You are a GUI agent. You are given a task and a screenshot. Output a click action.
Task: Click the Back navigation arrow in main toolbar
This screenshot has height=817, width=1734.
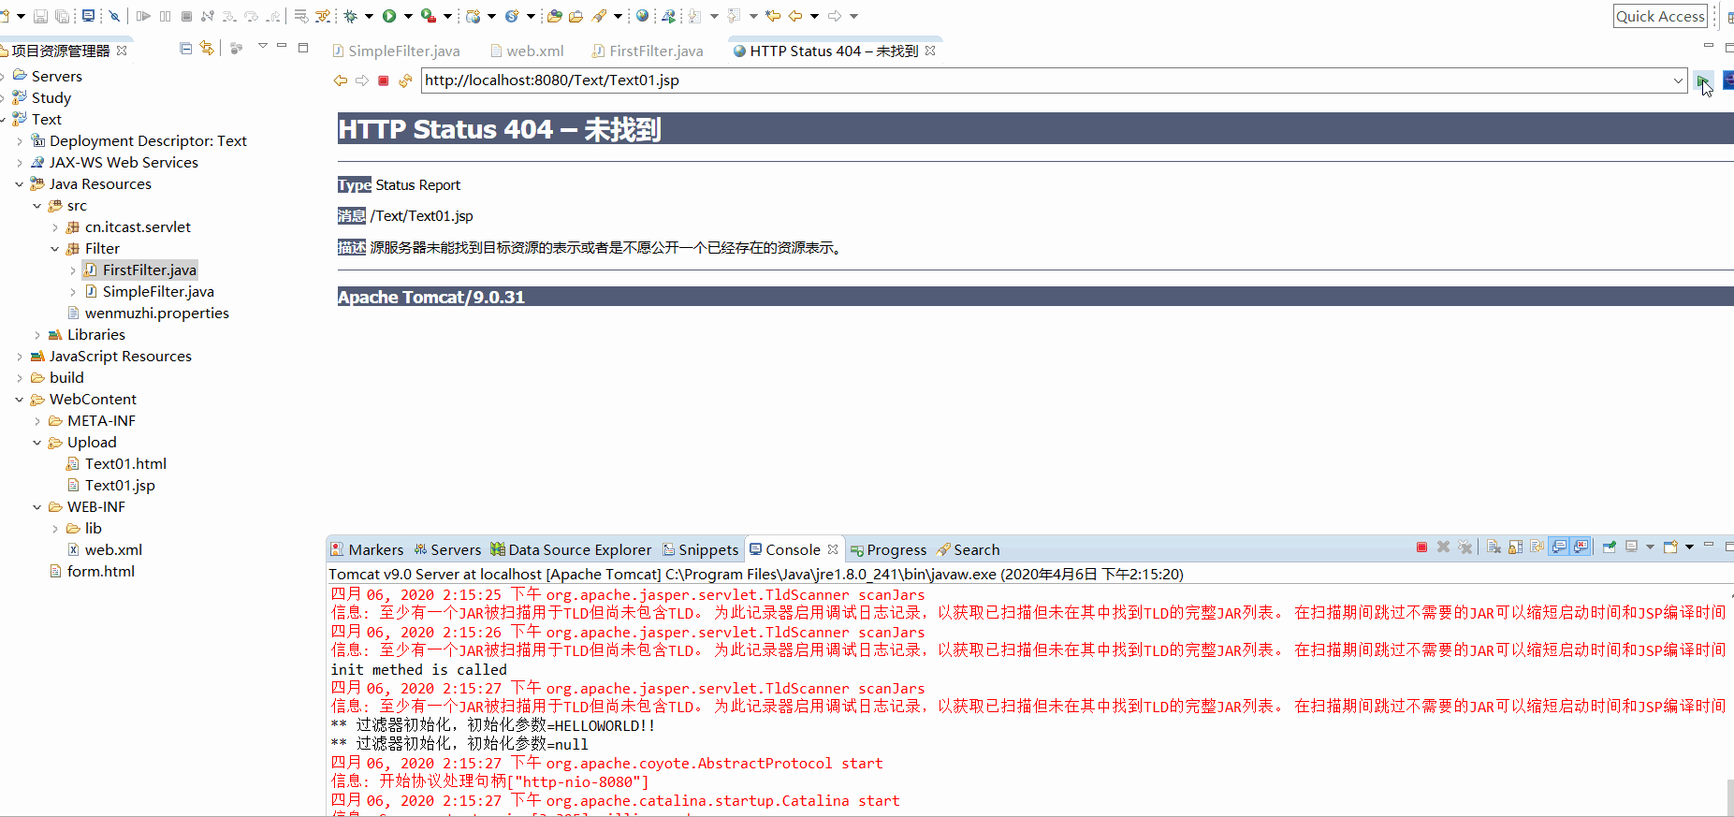(795, 16)
